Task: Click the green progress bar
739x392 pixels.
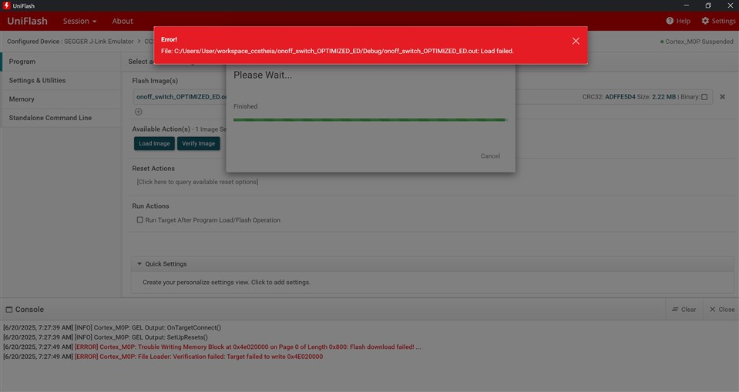Action: pos(370,119)
